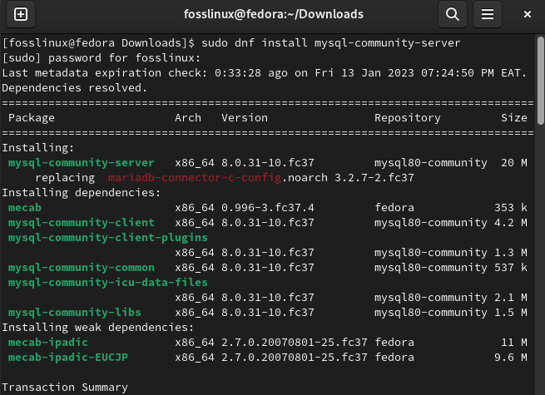Select the mysql-community-server package name
This screenshot has width=545, height=395.
tap(82, 163)
